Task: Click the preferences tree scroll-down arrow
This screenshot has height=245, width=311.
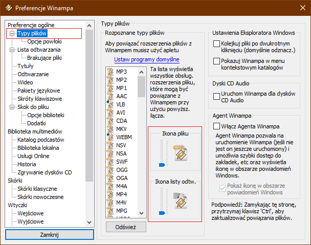Action: 89,222
